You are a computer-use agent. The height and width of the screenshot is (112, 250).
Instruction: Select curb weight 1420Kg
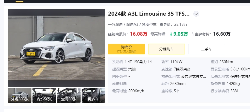pyautogui.click(x=233, y=84)
